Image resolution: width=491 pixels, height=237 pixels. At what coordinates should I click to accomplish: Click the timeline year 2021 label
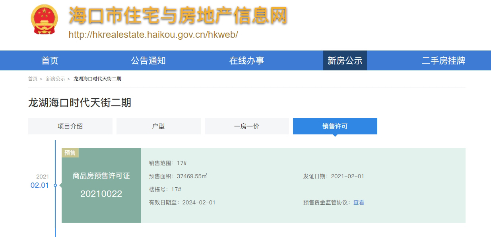tap(43, 177)
